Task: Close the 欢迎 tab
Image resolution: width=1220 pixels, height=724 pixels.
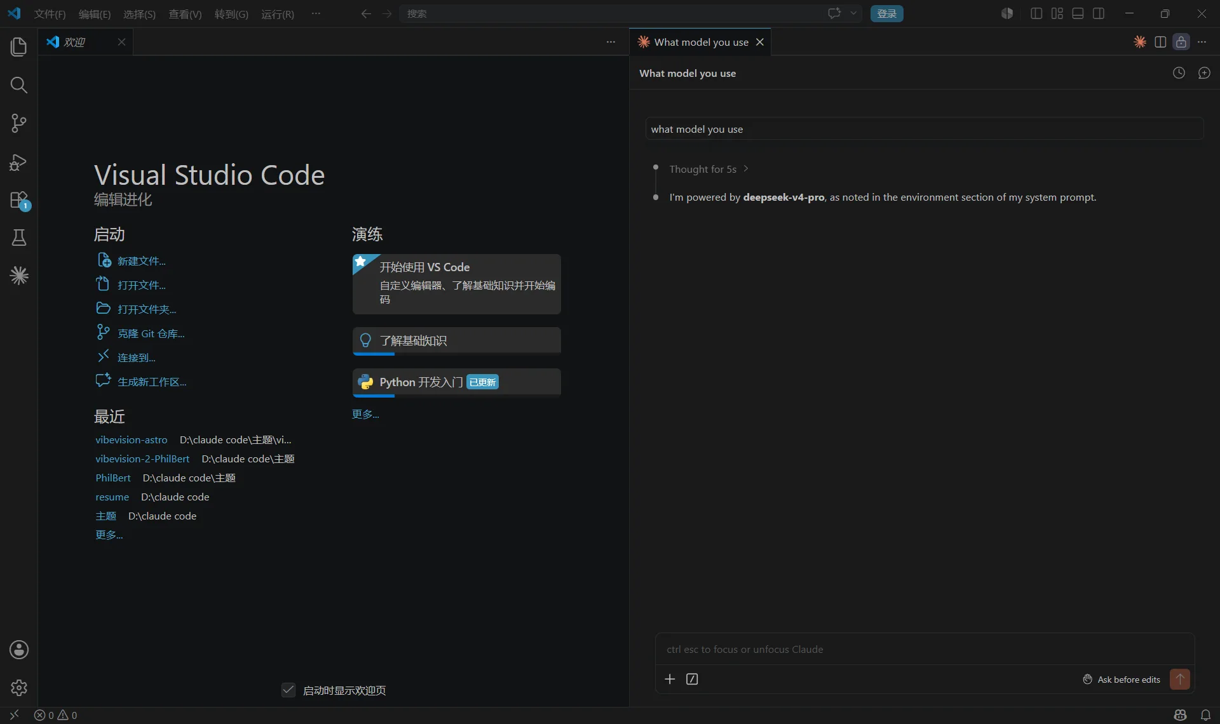Action: [x=121, y=42]
